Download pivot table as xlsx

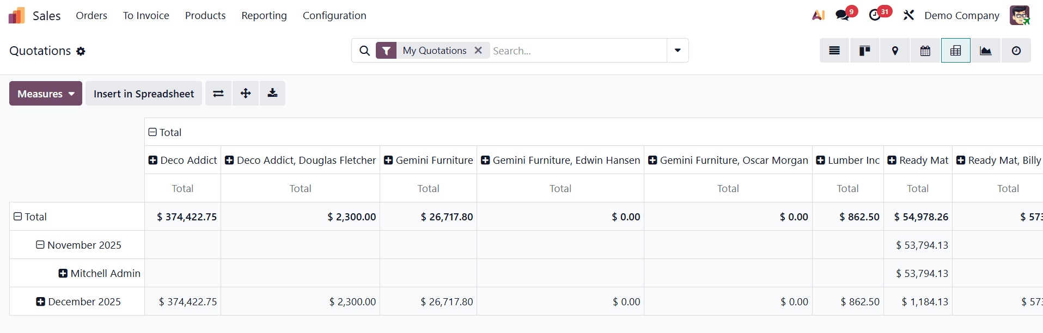tap(272, 94)
